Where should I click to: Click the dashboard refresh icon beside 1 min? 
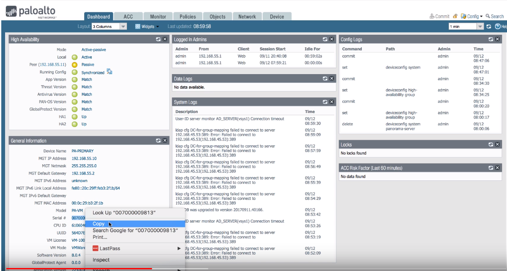click(489, 26)
